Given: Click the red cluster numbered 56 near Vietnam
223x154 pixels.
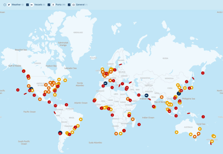Looking at the screenshot, I should pos(175,98).
